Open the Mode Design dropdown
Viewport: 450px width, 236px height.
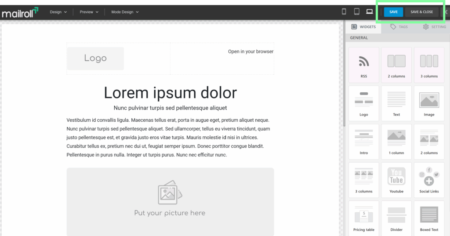(x=125, y=12)
